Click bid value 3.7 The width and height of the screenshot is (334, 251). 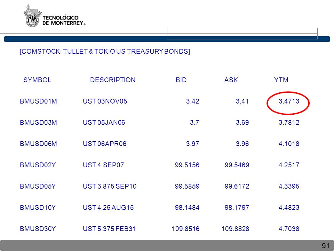(x=194, y=122)
